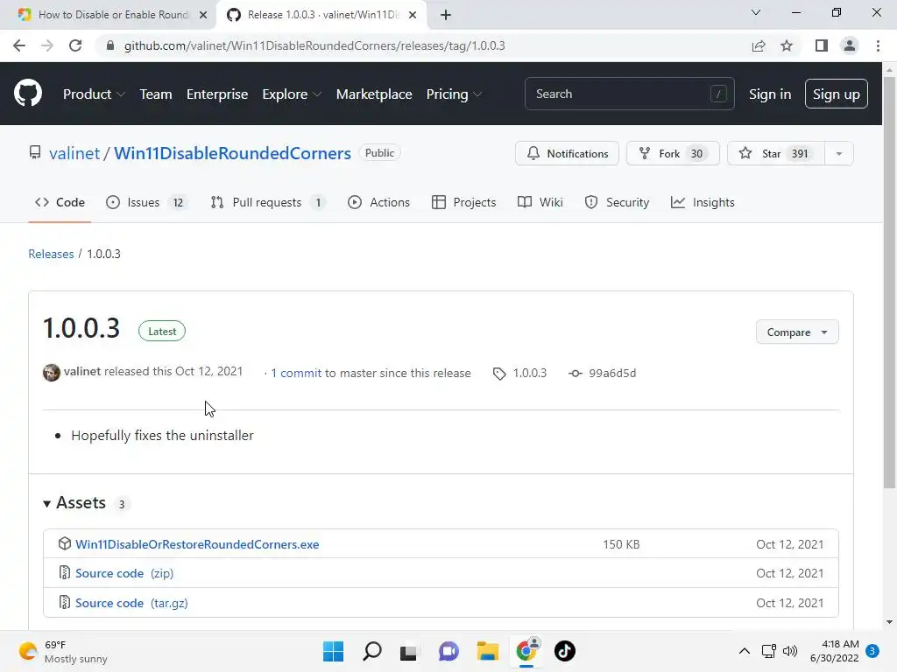Download Source code (zip)
The image size is (897, 672).
pos(124,573)
